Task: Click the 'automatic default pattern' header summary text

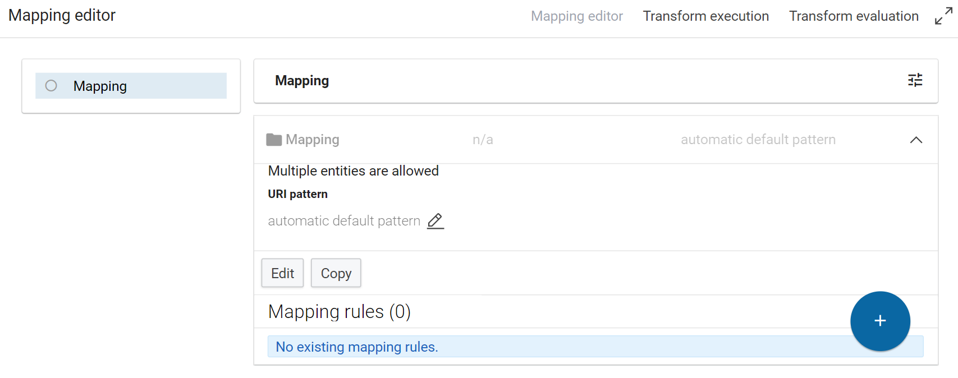Action: (758, 140)
